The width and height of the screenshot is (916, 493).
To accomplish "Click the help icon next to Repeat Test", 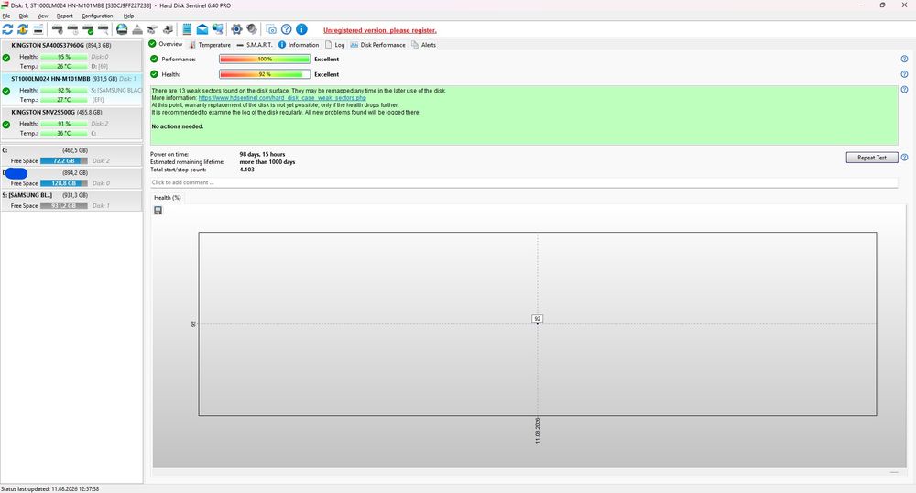I will point(904,157).
